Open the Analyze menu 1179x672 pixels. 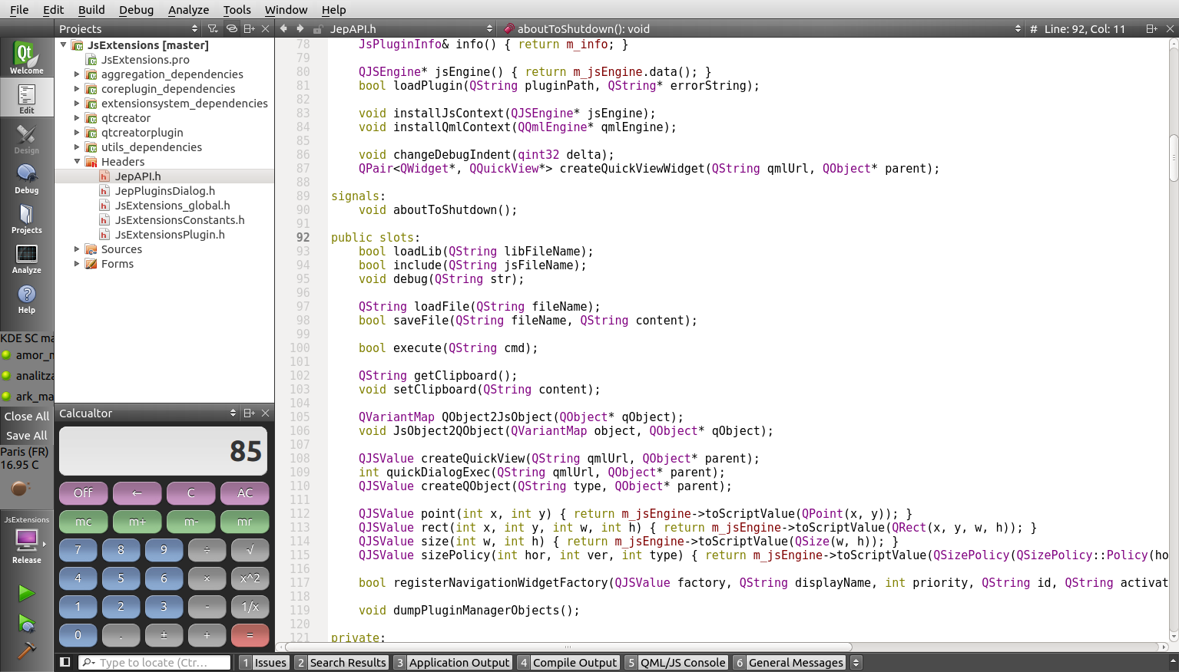pos(189,9)
